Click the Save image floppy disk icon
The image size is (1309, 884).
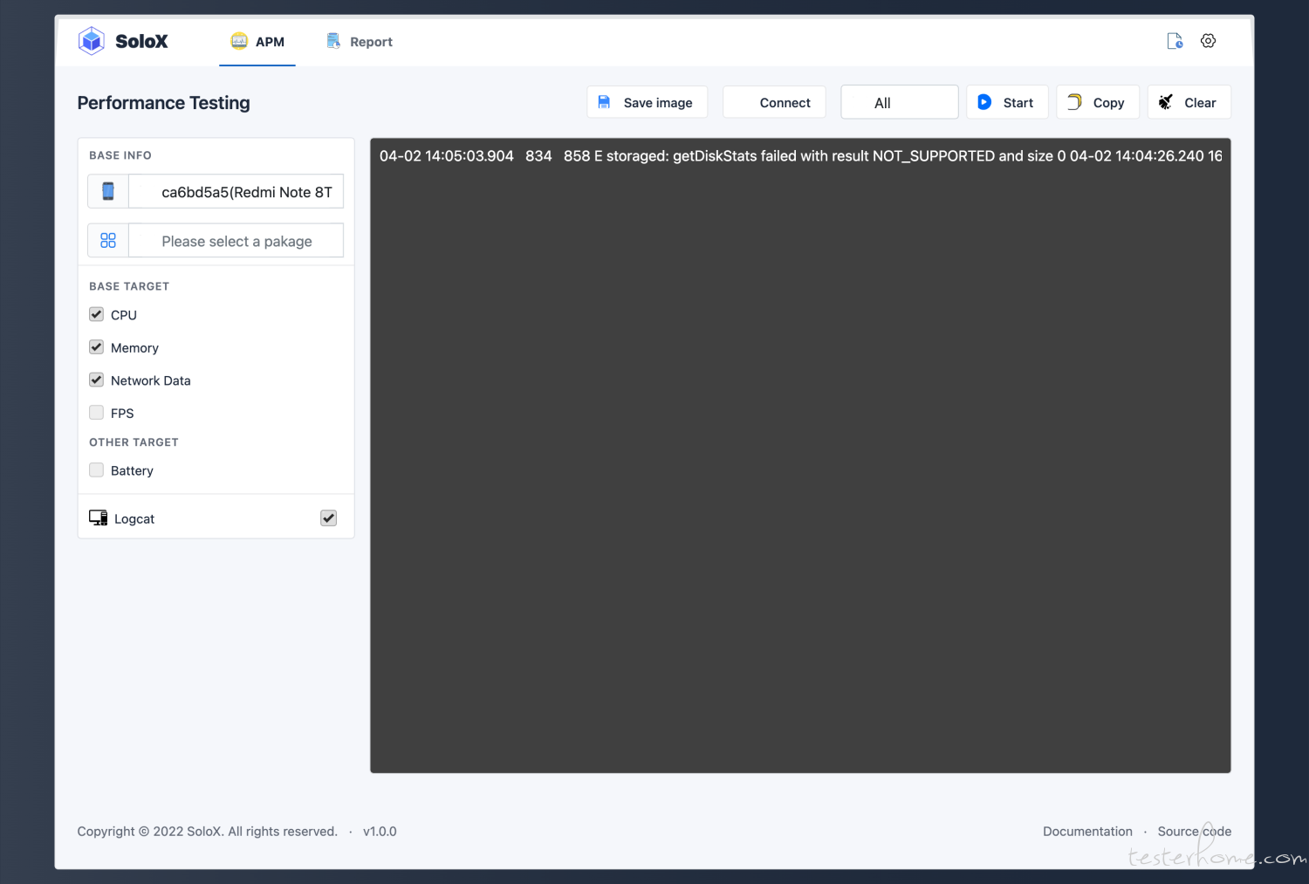coord(604,102)
